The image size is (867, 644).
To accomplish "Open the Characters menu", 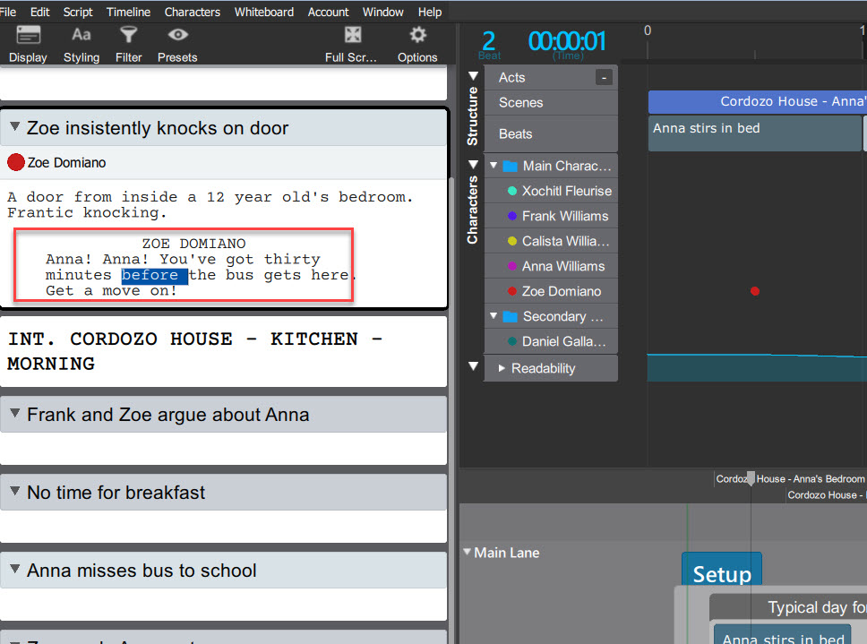I will coord(193,12).
